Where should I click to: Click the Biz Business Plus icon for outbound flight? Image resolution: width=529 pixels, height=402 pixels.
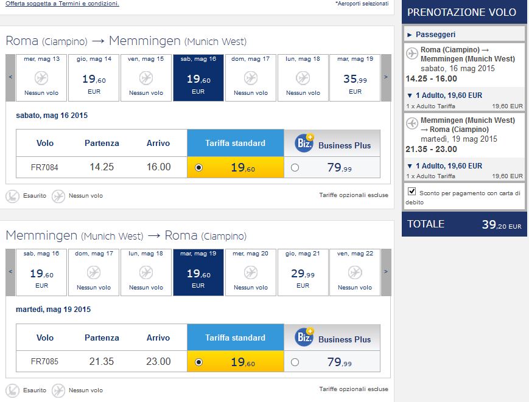(304, 144)
